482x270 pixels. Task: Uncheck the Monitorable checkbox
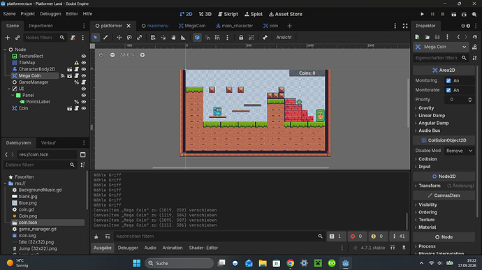[x=448, y=90]
